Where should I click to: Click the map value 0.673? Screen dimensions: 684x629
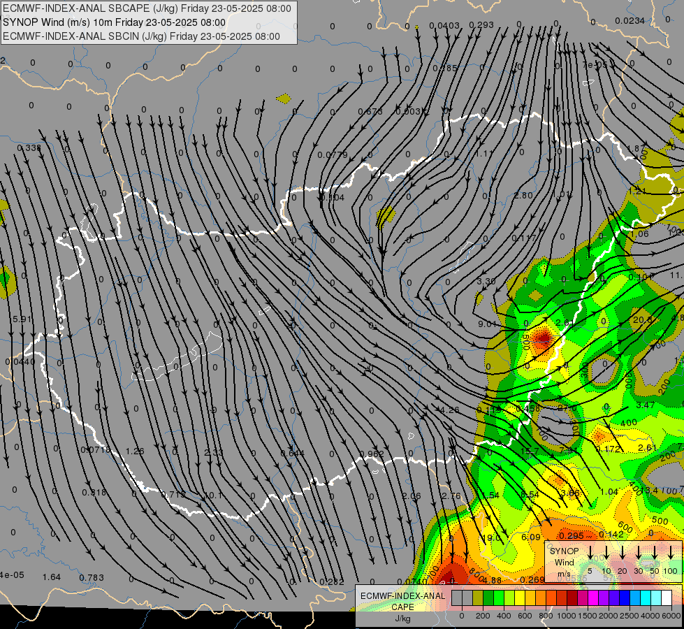(370, 112)
